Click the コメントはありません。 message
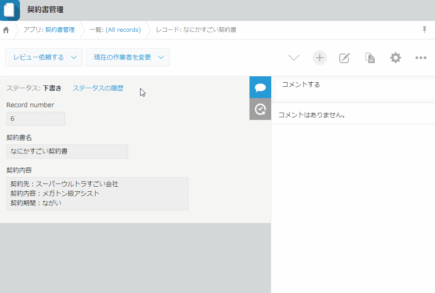 312,115
